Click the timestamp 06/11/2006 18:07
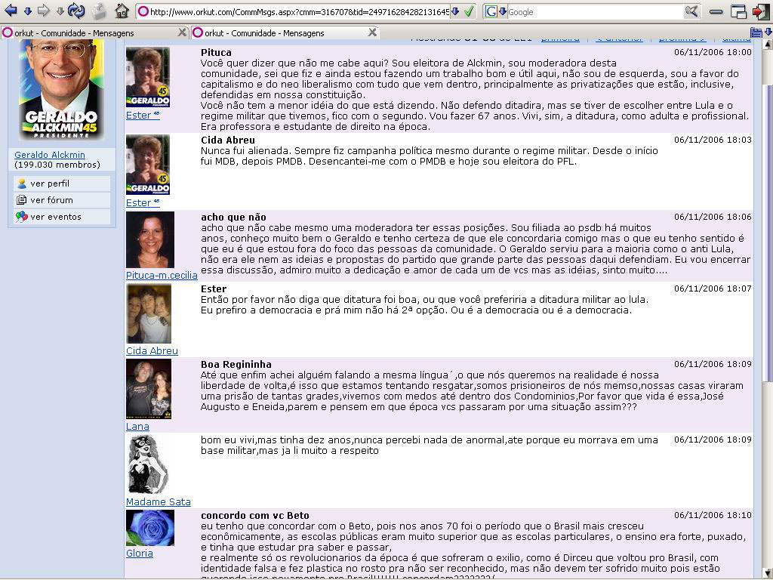The image size is (773, 580). (713, 288)
